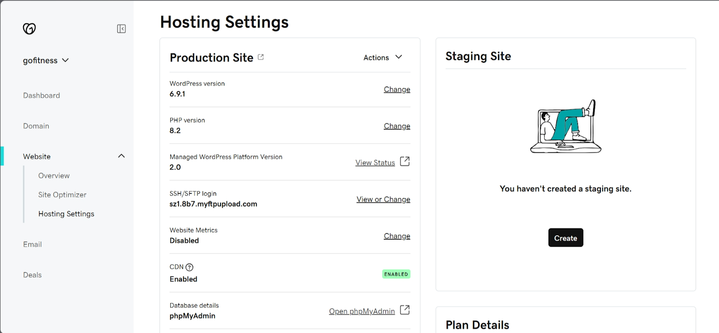
Task: Select the Website sidebar item
Action: [x=37, y=156]
